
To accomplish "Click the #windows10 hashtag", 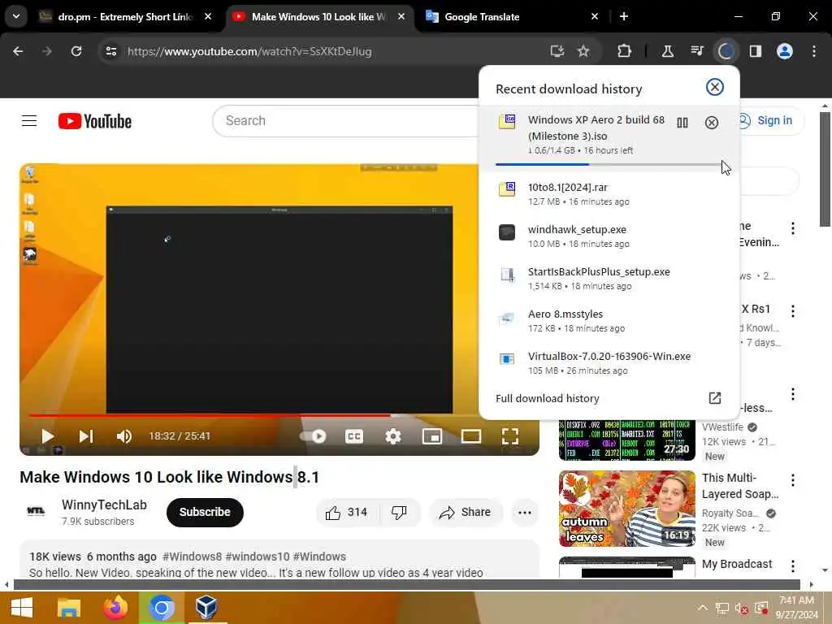I will pos(258,557).
